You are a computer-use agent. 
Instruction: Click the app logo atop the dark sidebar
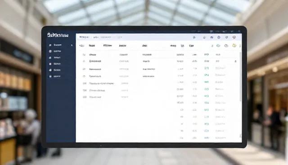[58, 35]
